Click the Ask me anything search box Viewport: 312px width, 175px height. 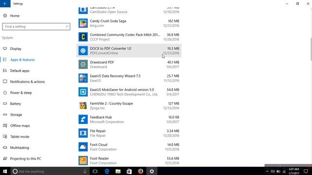click(x=49, y=171)
